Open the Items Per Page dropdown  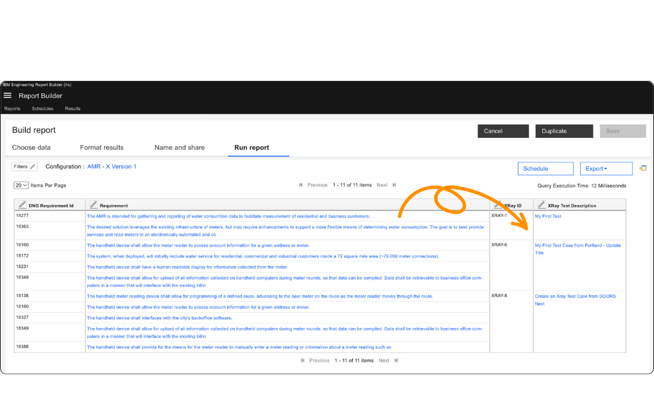pos(20,185)
